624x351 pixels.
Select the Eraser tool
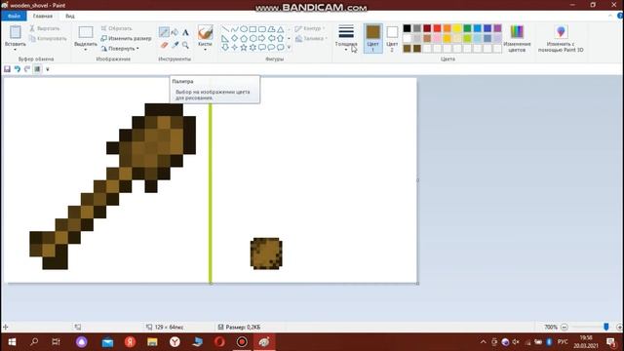pyautogui.click(x=164, y=46)
